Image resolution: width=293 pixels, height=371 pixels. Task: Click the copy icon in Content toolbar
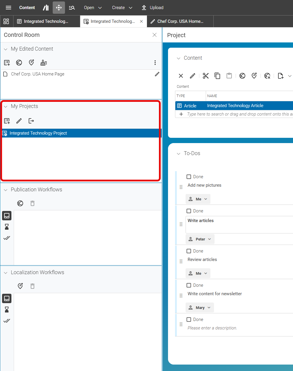(217, 76)
